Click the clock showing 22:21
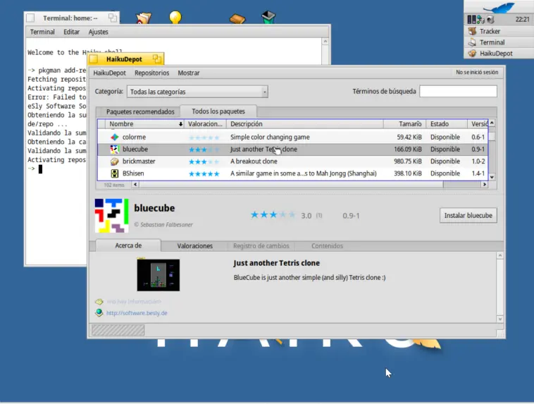Screen dimensions: 534x404 click(522, 20)
